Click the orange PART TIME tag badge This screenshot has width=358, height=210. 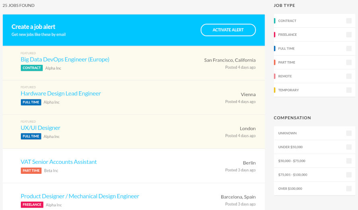point(31,171)
